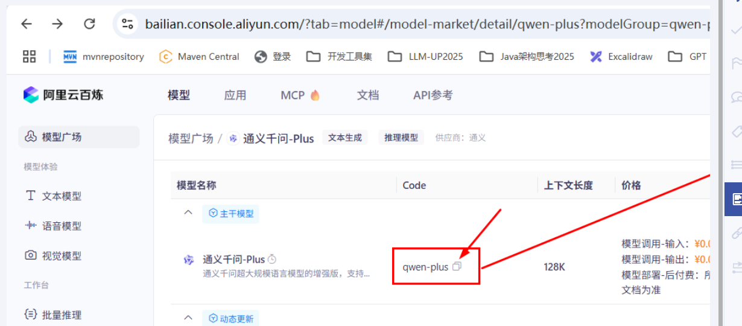Open site information icon in address bar

tap(127, 24)
